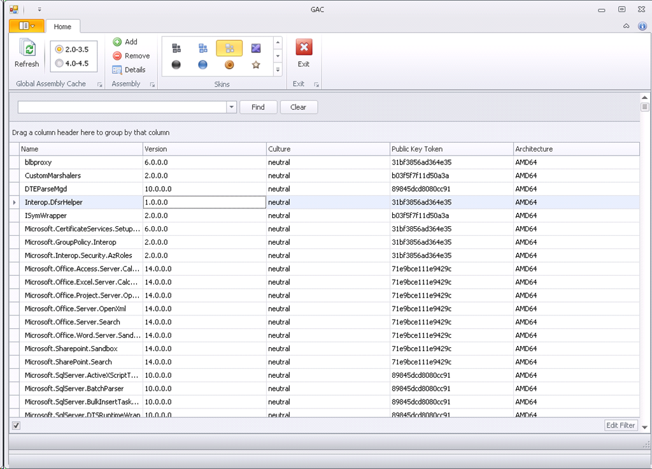Open the search box dropdown arrow
The image size is (652, 469).
tap(232, 107)
